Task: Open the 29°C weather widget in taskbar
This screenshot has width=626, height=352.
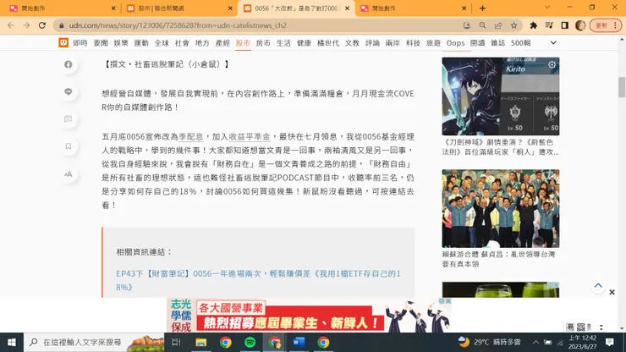Action: tap(490, 343)
